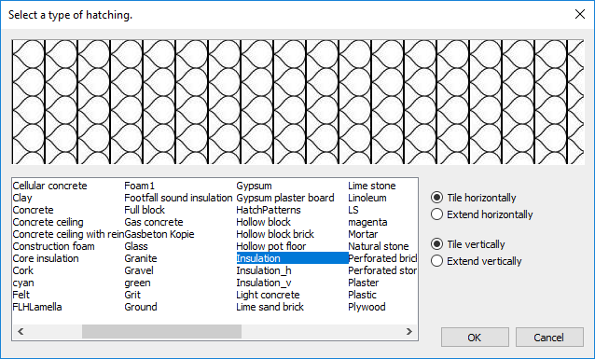Select Tile horizontally radio button
The height and width of the screenshot is (359, 595).
pyautogui.click(x=436, y=198)
